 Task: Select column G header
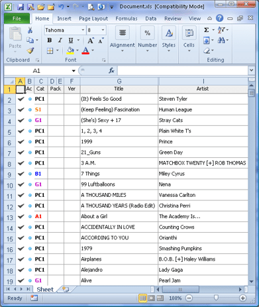pyautogui.click(x=119, y=82)
